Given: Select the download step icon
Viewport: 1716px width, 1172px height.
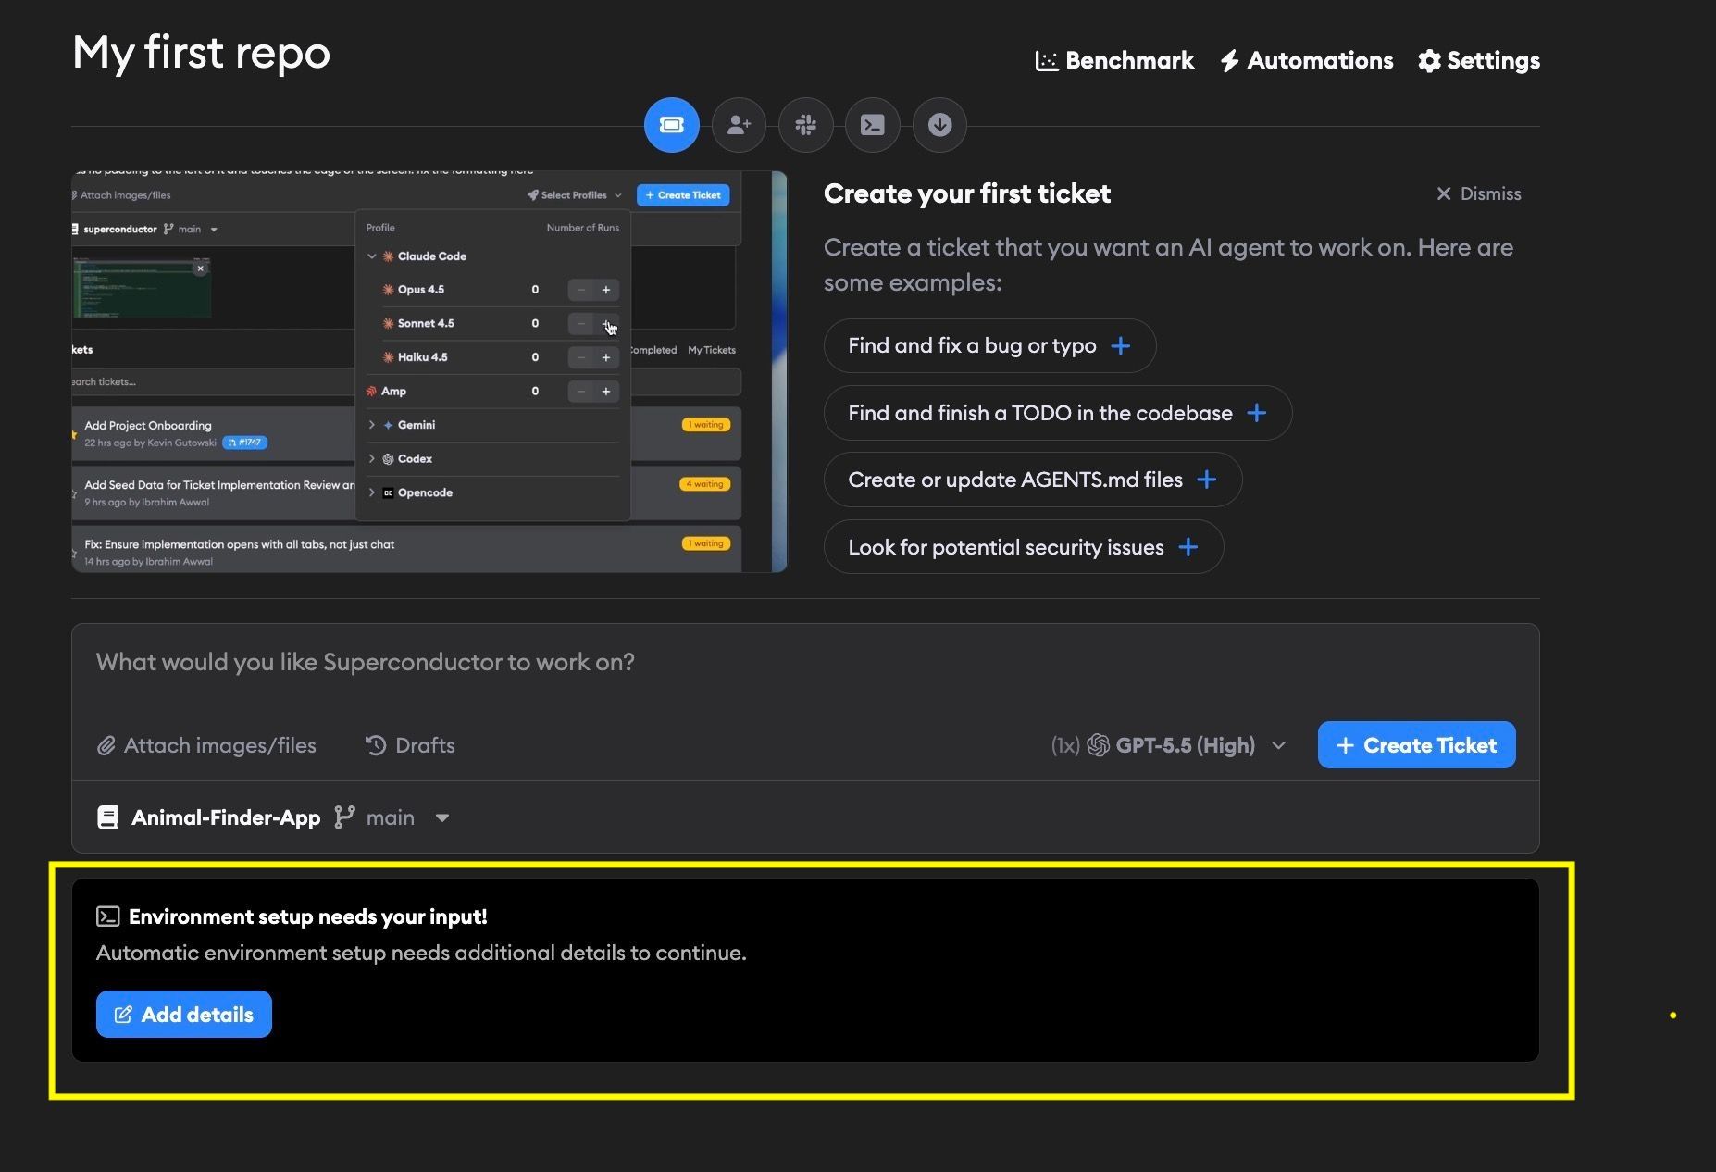Looking at the screenshot, I should pos(939,125).
